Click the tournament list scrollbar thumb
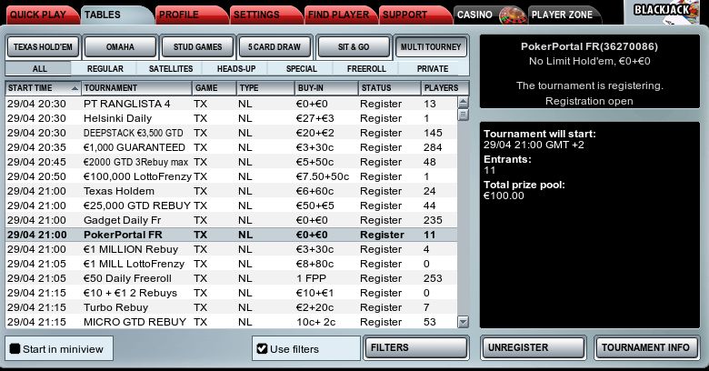This screenshot has height=371, width=709. (x=463, y=115)
